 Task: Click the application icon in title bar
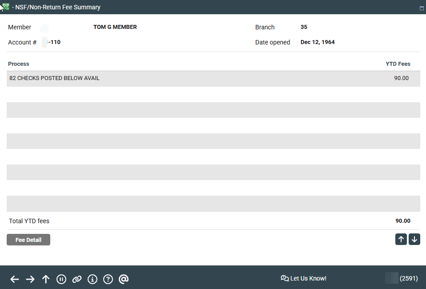5,7
